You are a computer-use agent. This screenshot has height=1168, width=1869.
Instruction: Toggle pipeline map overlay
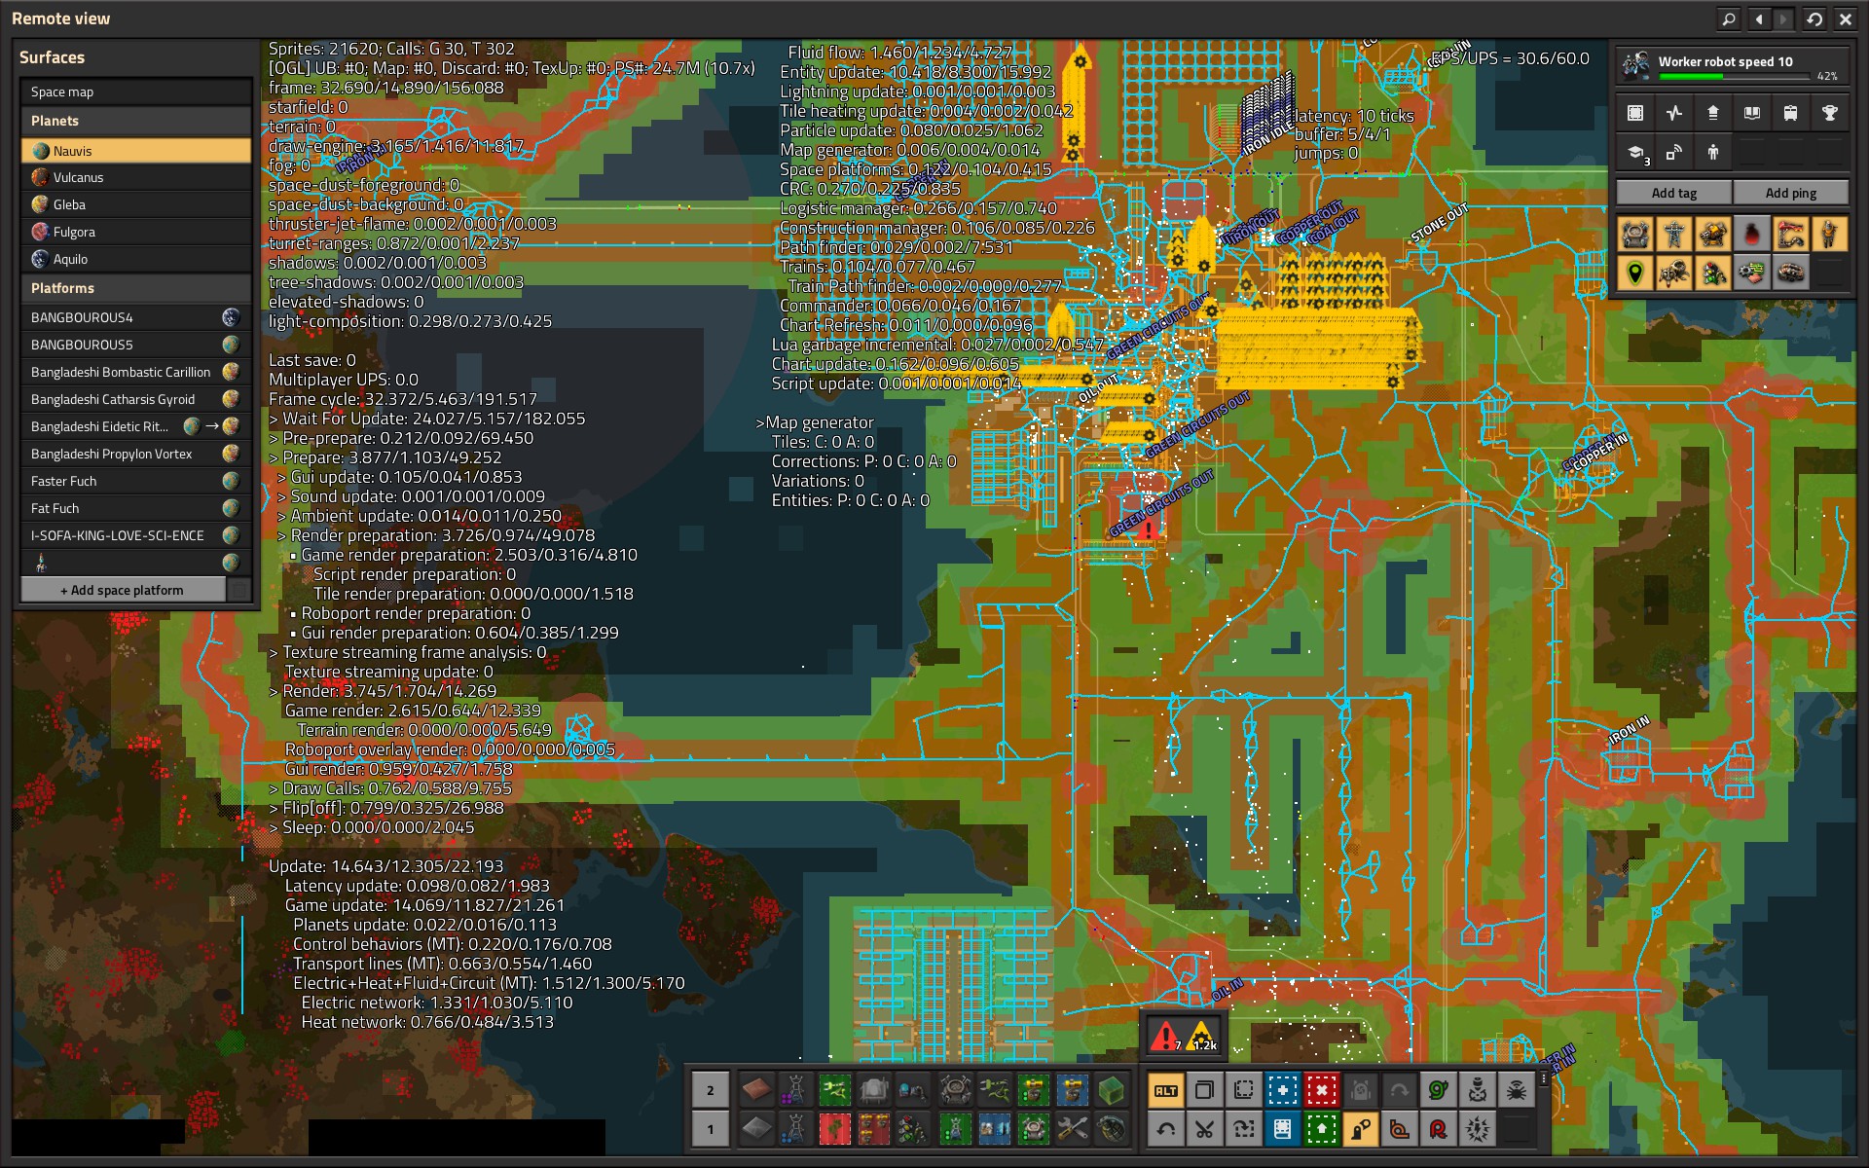click(x=1791, y=235)
